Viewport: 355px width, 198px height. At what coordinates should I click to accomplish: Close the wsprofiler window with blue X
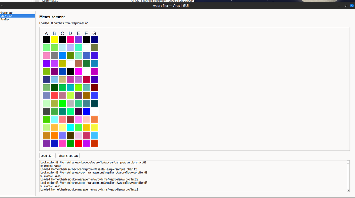tap(352, 6)
